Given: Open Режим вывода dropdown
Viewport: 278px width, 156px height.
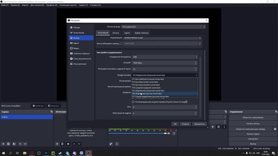Looking at the screenshot, I should tap(163, 27).
